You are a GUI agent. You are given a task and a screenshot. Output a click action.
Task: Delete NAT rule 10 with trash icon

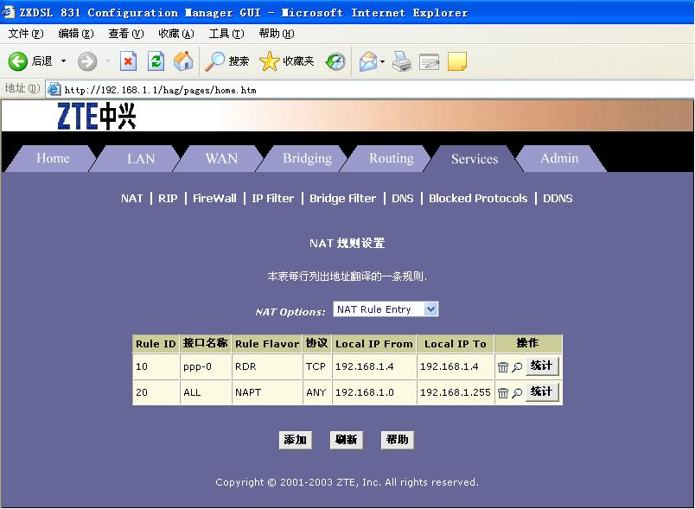(x=503, y=367)
